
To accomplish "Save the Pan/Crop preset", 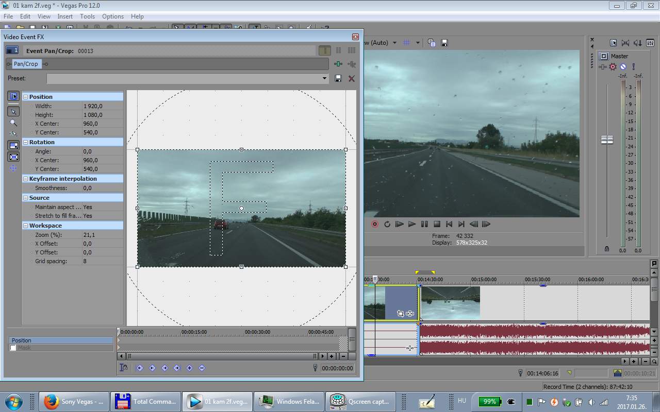I will 338,78.
